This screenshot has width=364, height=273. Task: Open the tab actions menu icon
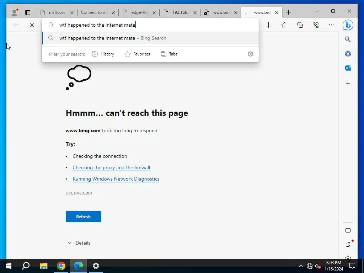coord(28,12)
